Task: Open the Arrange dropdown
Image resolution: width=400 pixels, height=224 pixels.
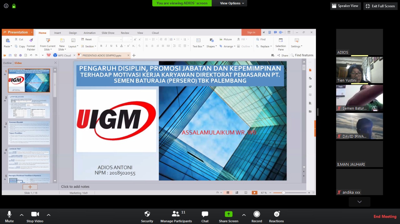Action: (x=227, y=46)
